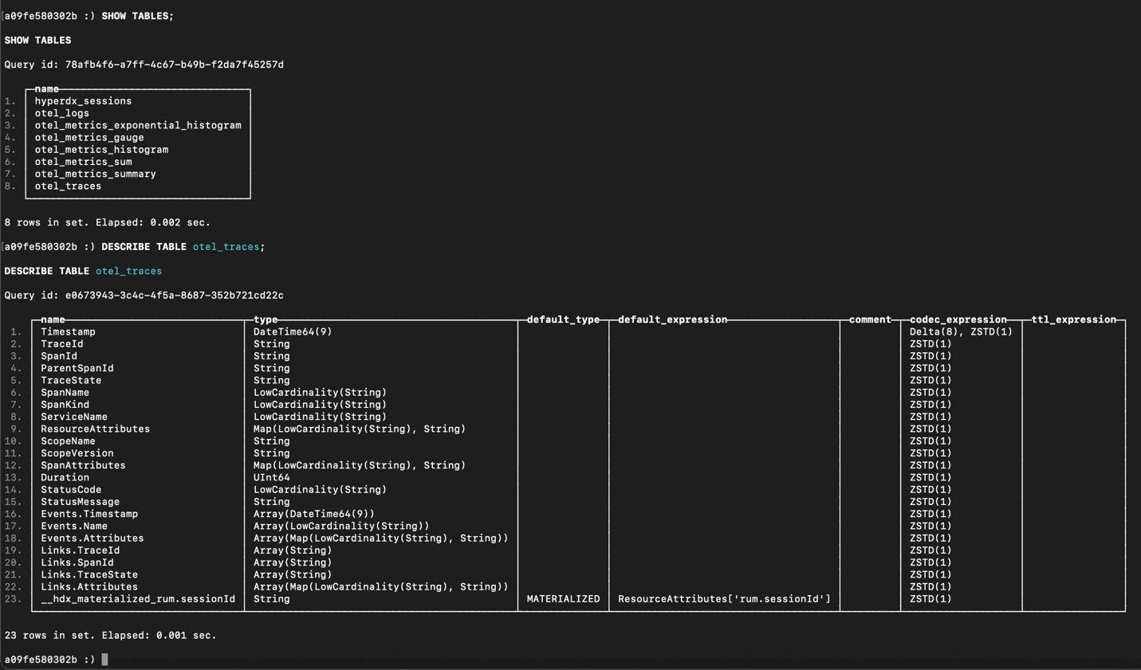The width and height of the screenshot is (1141, 670).
Task: Click MATERIALIZED default_type value
Action: tap(564, 599)
